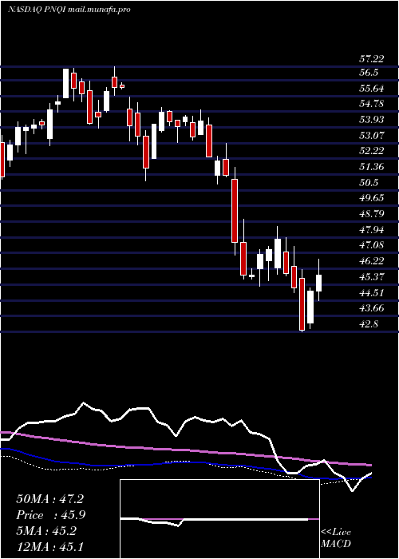The height and width of the screenshot is (559, 399).
Task: Select the 53.93 price axis label
Action: point(371,120)
